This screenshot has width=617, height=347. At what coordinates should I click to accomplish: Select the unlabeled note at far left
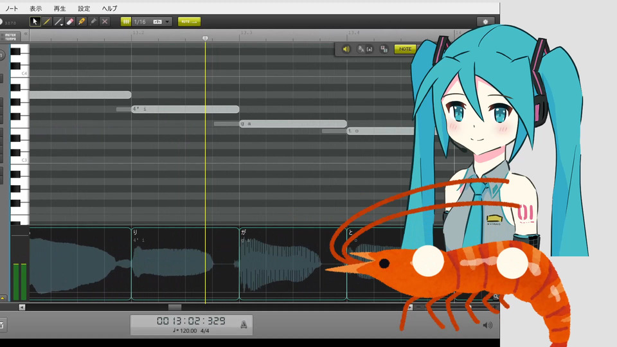pos(80,95)
